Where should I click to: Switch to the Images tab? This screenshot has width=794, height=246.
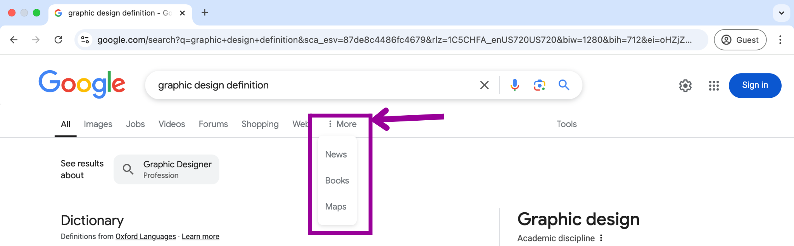tap(98, 124)
